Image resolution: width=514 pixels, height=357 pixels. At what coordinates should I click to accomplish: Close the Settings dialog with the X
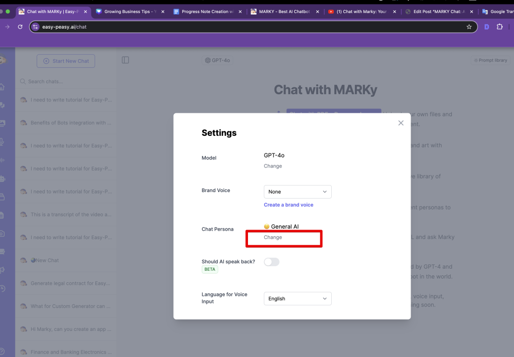(x=401, y=123)
